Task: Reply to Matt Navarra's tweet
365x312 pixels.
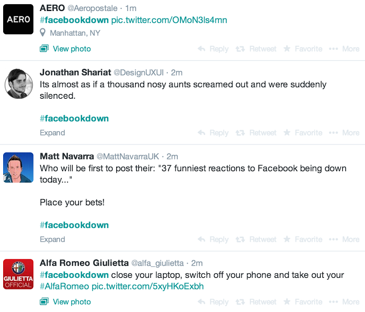Action: [x=213, y=240]
